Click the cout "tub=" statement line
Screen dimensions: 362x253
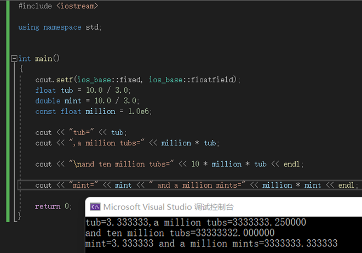81,132
